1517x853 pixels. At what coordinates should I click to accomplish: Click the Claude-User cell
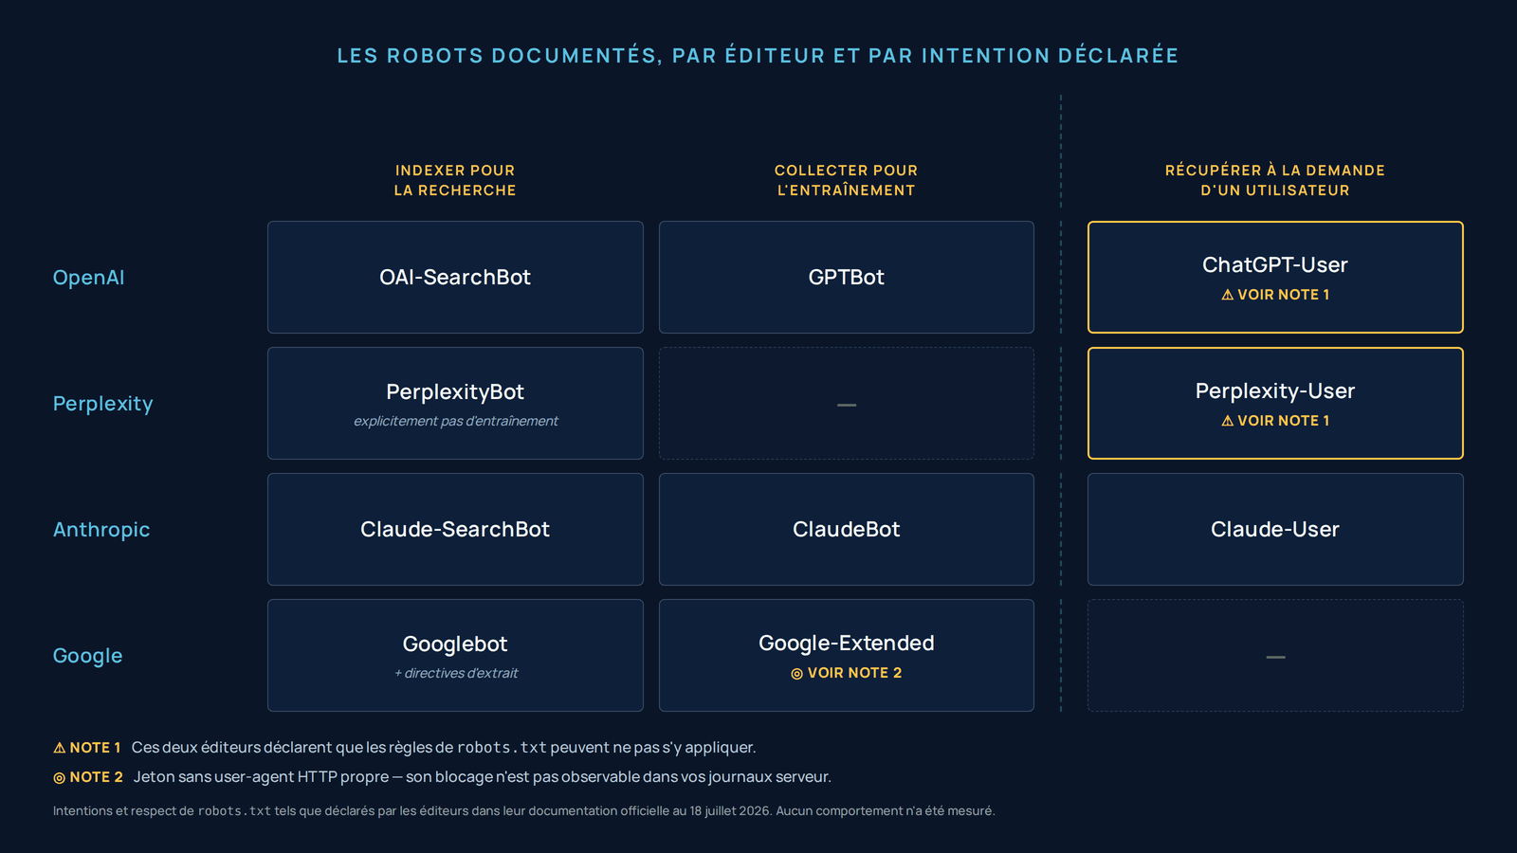tap(1275, 529)
